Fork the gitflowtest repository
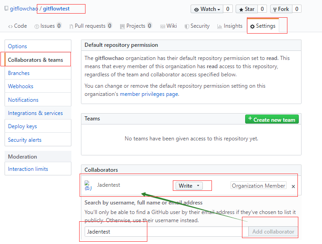Viewport: 322px width, 244px height. [281, 9]
